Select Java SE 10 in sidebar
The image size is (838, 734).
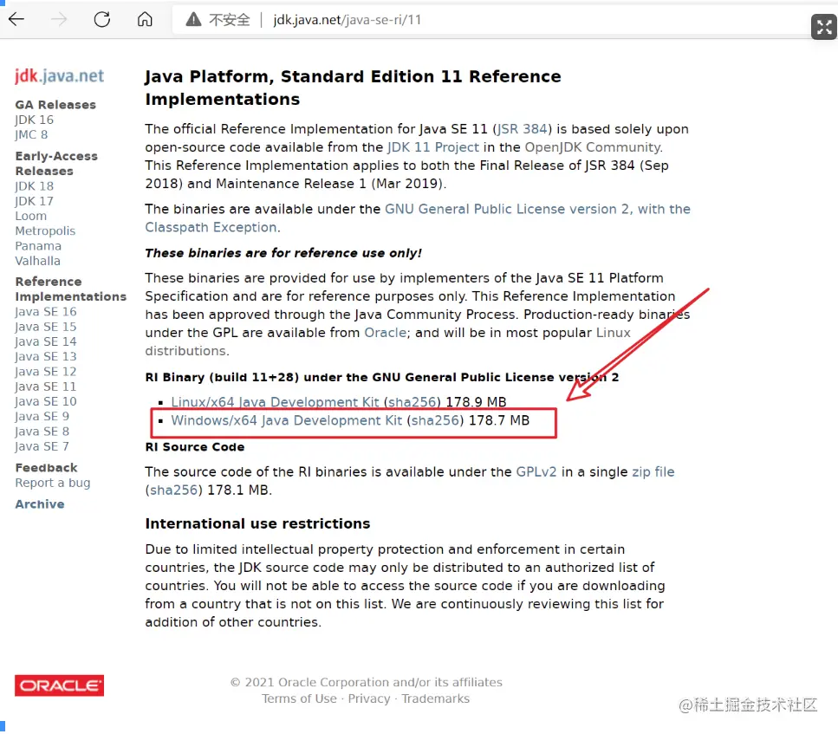point(46,401)
